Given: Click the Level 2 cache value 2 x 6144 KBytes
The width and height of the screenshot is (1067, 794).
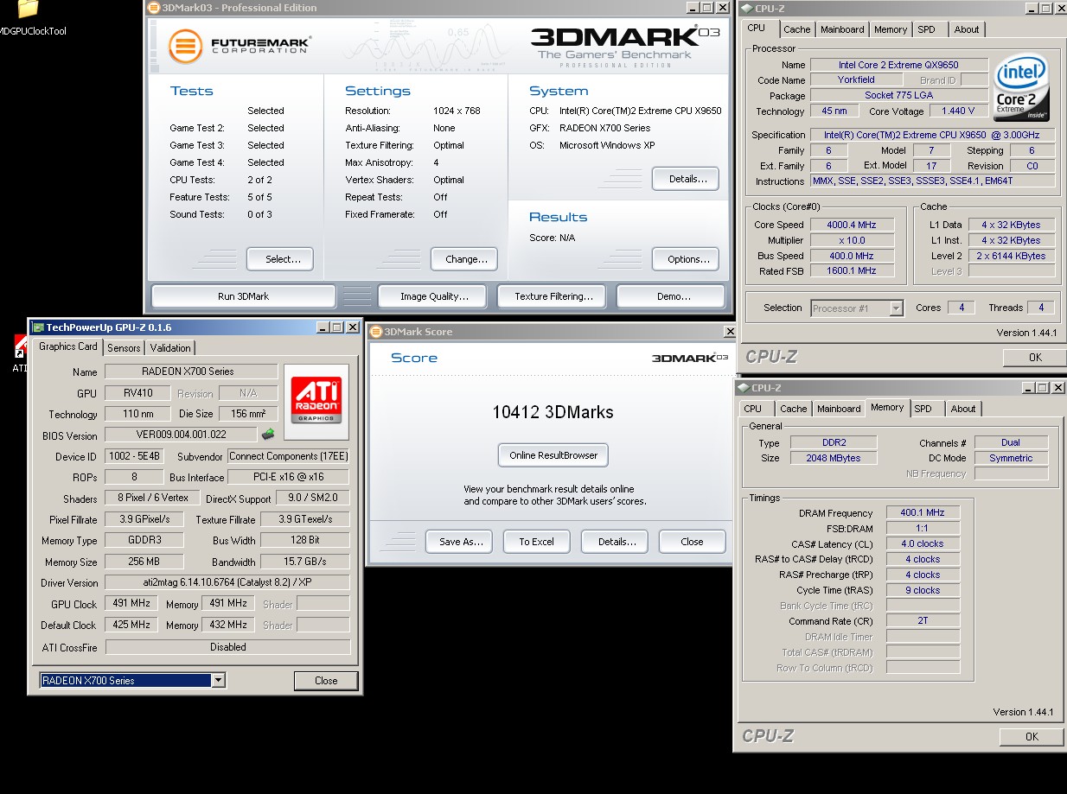Looking at the screenshot, I should pos(1012,256).
